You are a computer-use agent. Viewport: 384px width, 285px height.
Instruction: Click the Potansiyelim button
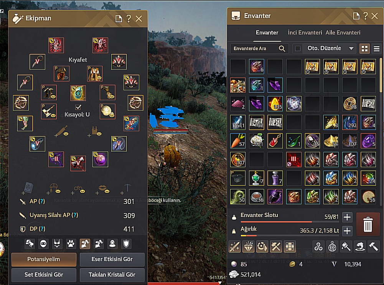click(44, 259)
